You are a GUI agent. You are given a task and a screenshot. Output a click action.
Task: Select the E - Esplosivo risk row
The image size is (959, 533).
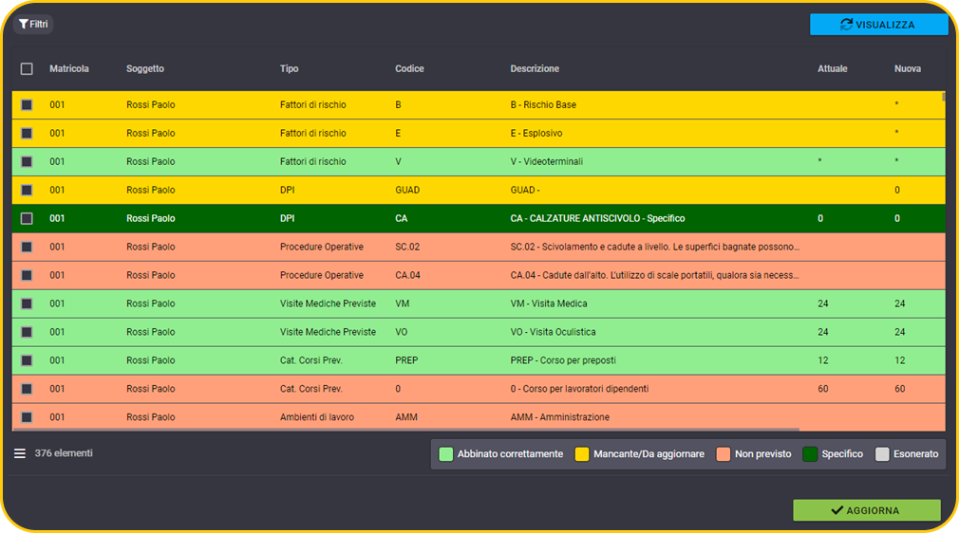pyautogui.click(x=479, y=133)
